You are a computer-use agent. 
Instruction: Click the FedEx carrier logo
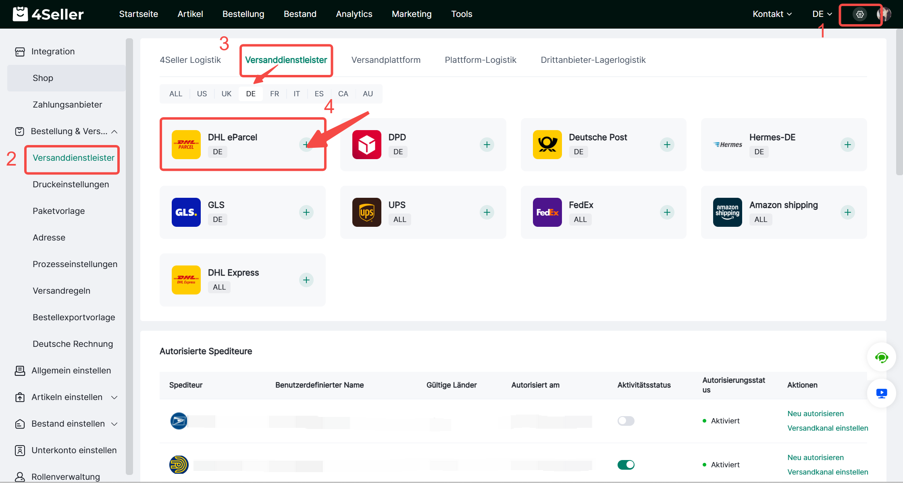[x=547, y=212]
